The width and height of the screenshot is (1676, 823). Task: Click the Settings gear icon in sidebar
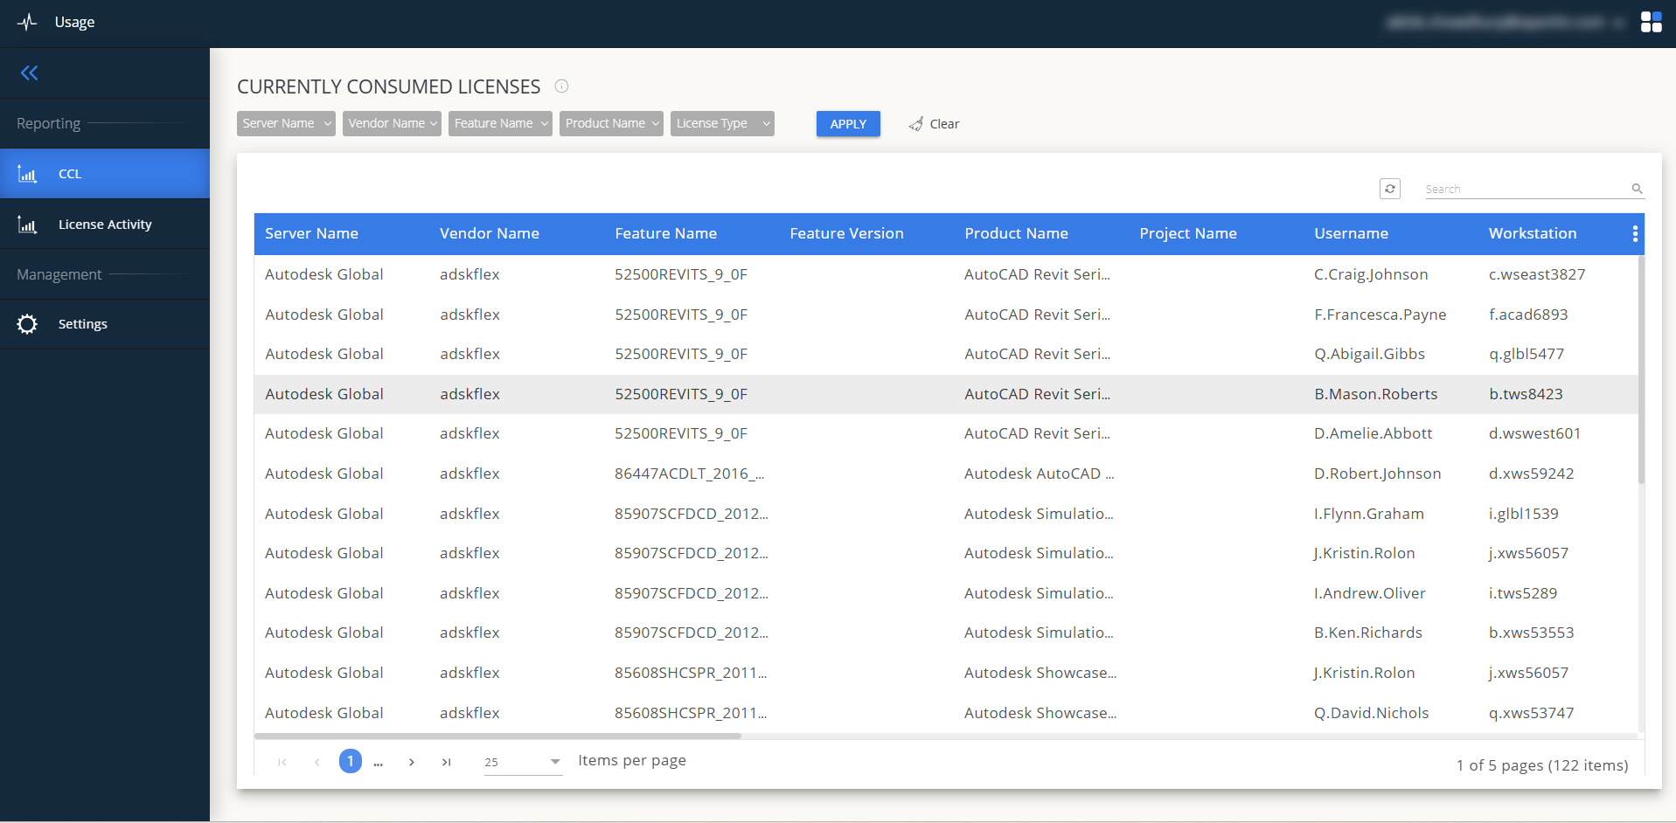[x=27, y=324]
